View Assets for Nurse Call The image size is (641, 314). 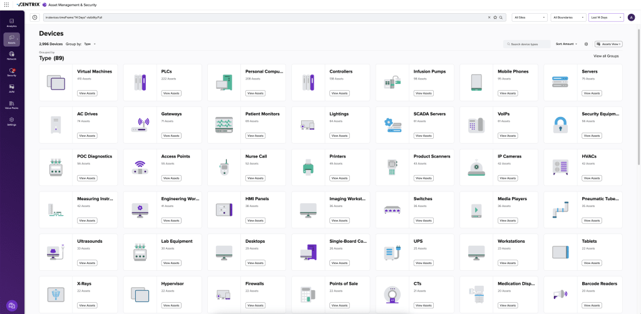click(256, 178)
